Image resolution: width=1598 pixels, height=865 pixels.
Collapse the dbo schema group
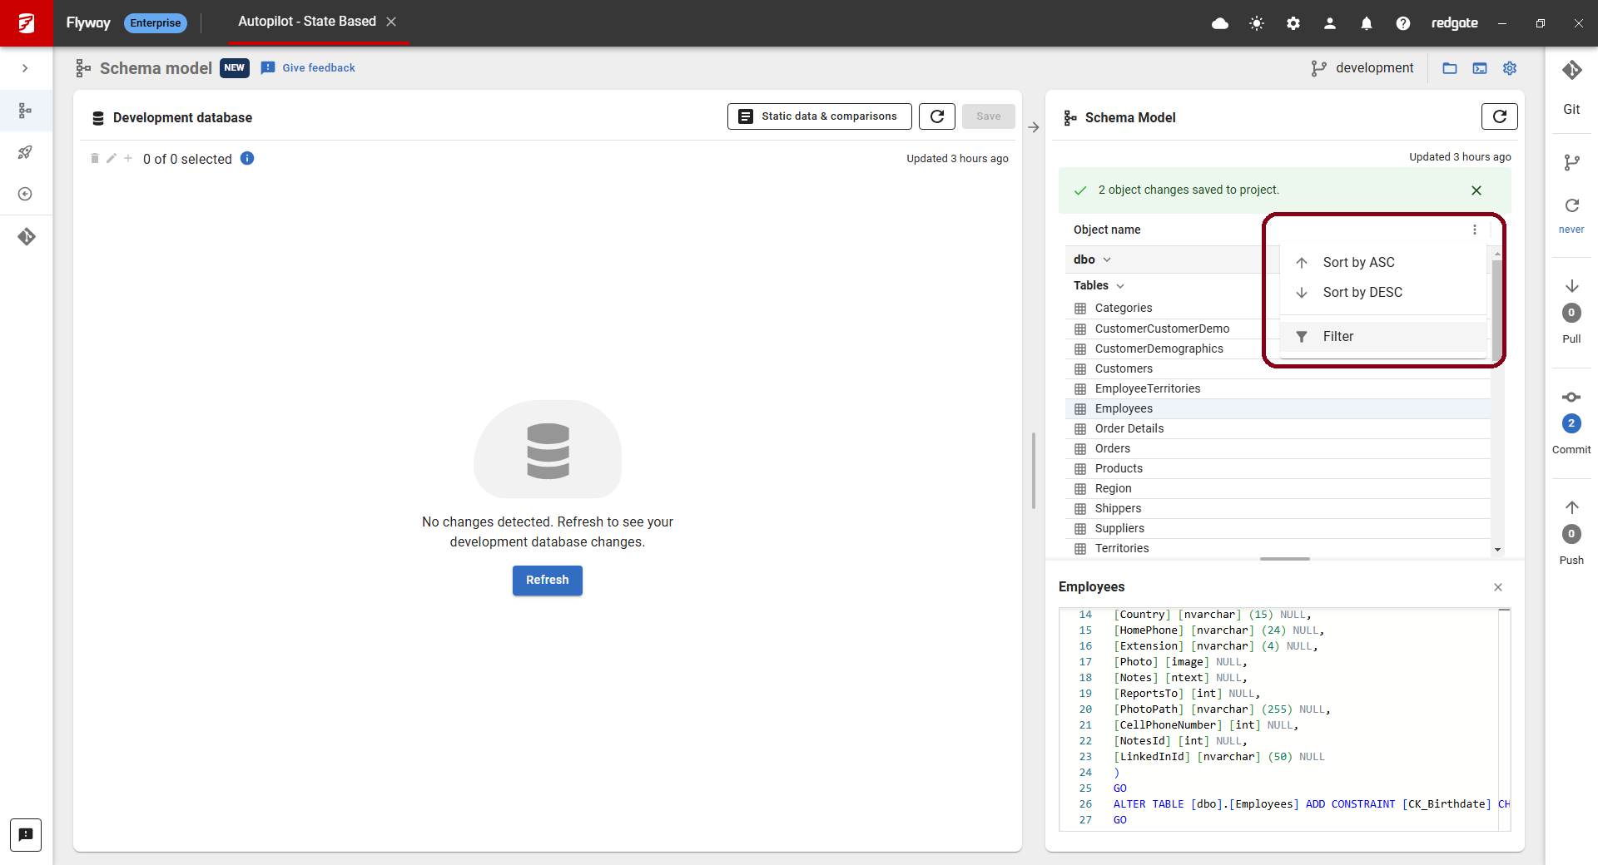click(x=1107, y=259)
